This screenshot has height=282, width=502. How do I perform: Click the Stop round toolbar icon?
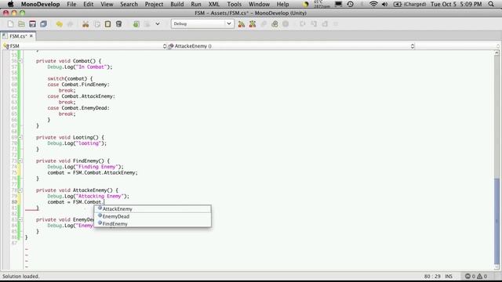pos(286,24)
